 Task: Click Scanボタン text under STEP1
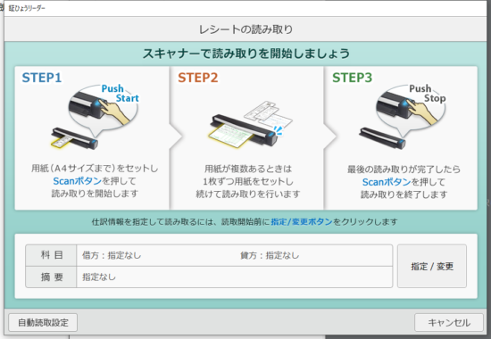[x=77, y=181]
